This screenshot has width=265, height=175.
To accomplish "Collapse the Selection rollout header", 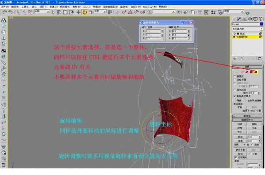I will pos(247,67).
